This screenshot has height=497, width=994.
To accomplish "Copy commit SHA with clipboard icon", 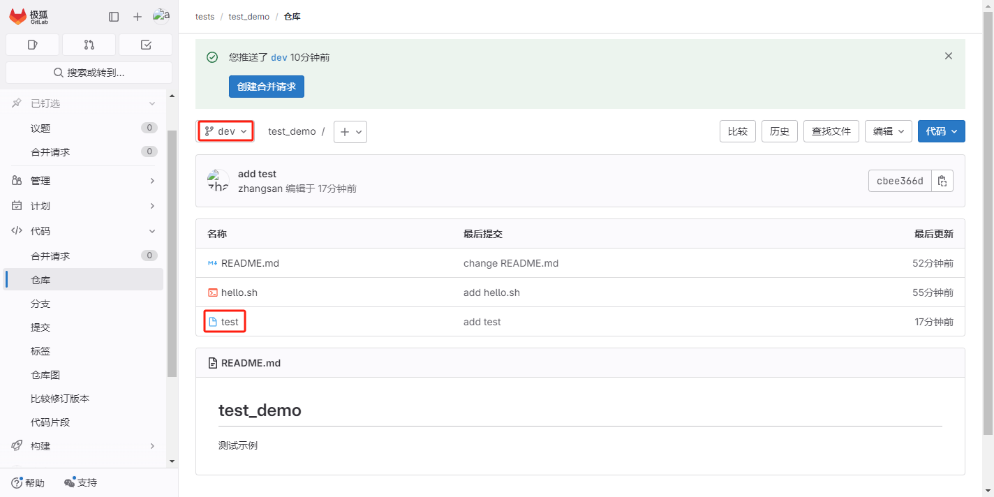I will pos(942,181).
